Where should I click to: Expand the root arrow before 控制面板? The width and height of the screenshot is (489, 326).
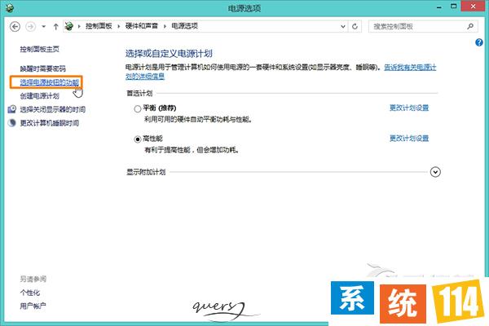tap(79, 26)
